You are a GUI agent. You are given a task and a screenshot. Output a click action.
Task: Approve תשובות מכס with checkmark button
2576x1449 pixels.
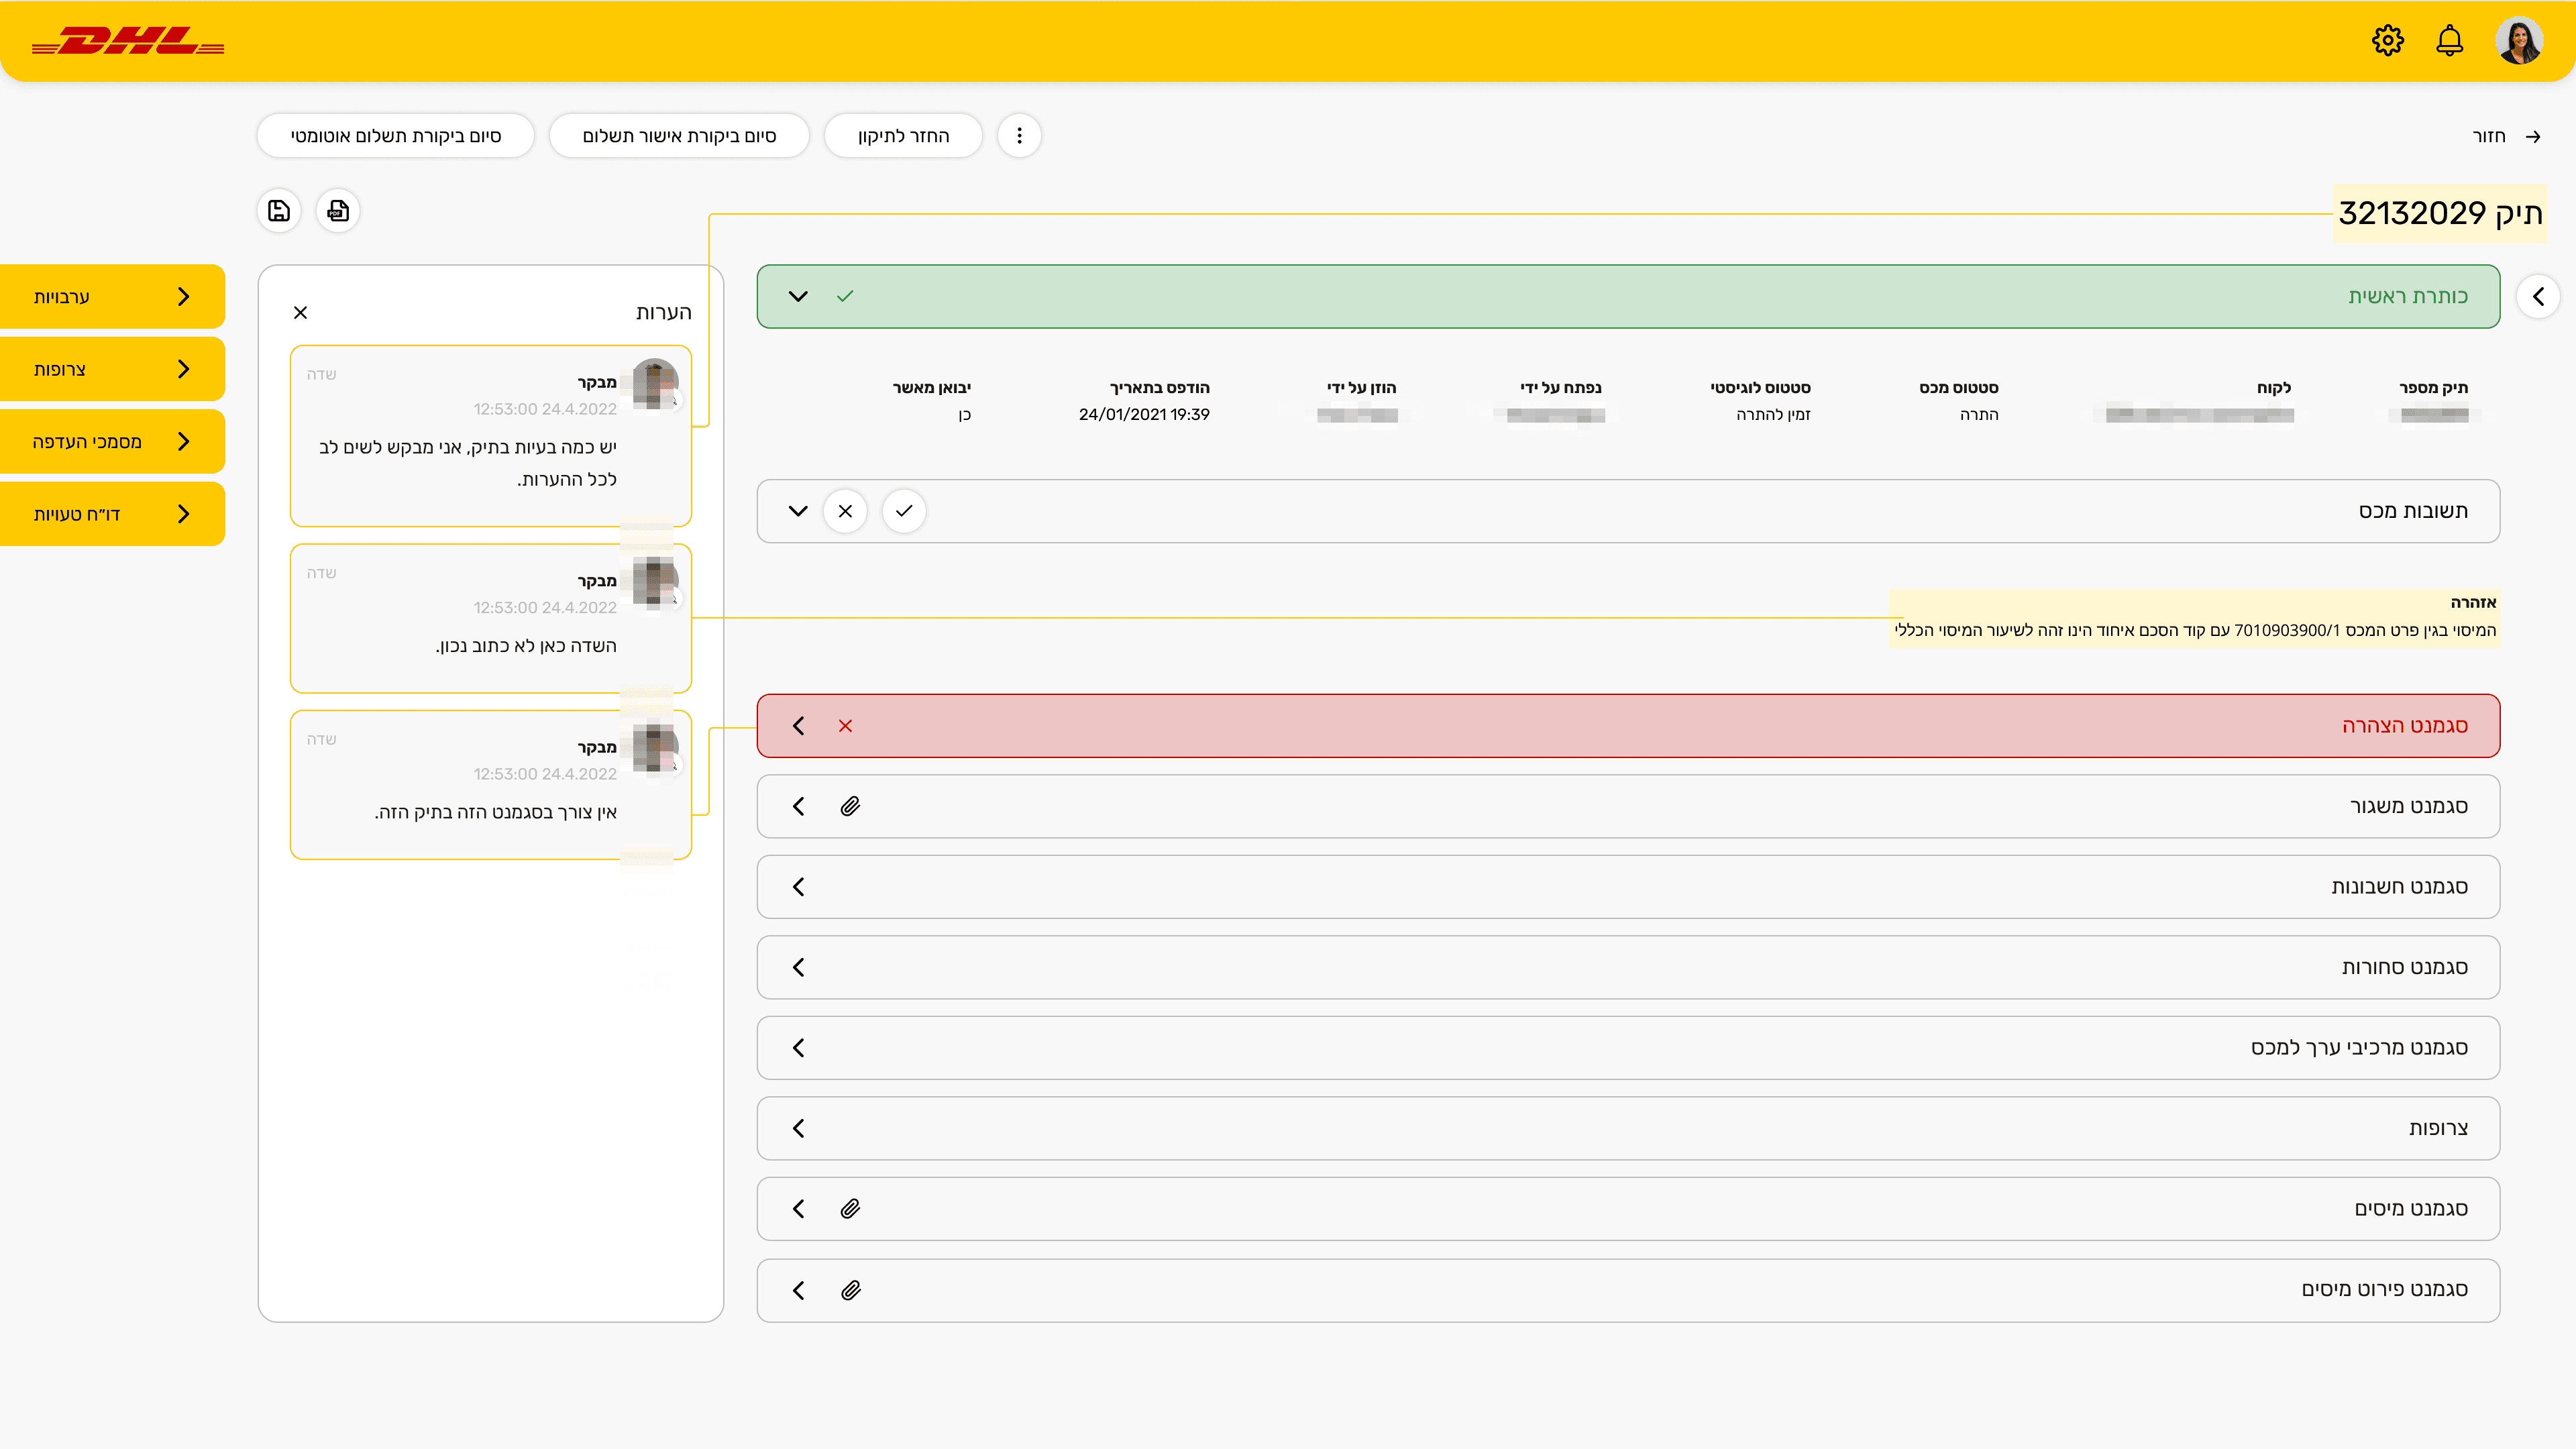coord(904,511)
